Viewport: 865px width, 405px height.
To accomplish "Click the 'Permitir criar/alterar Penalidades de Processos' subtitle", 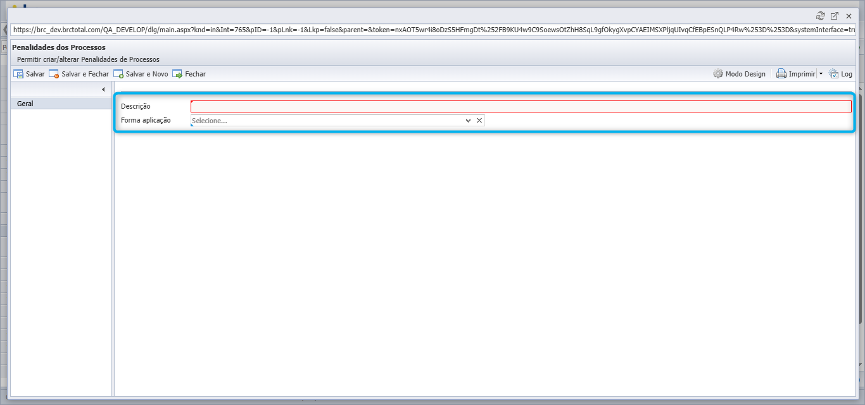I will 88,59.
